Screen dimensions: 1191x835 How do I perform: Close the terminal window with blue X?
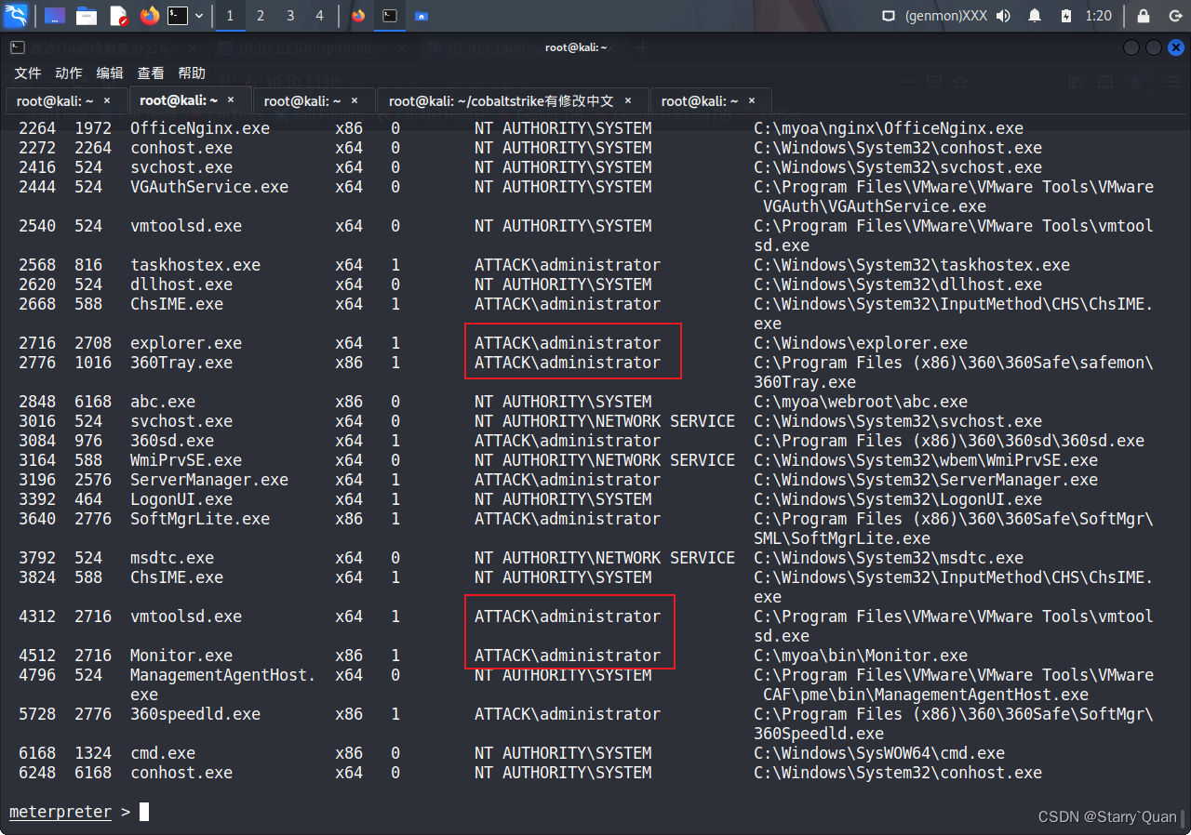[x=1176, y=47]
